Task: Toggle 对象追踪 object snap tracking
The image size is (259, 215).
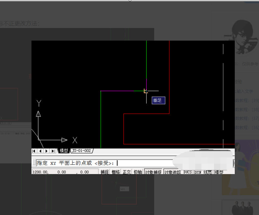Action: [172, 172]
